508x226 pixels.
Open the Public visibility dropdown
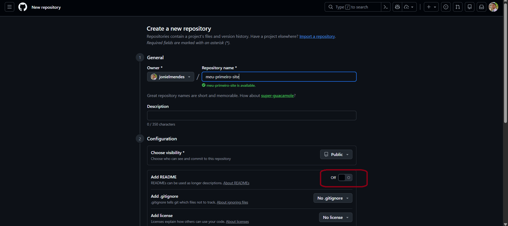pyautogui.click(x=336, y=154)
